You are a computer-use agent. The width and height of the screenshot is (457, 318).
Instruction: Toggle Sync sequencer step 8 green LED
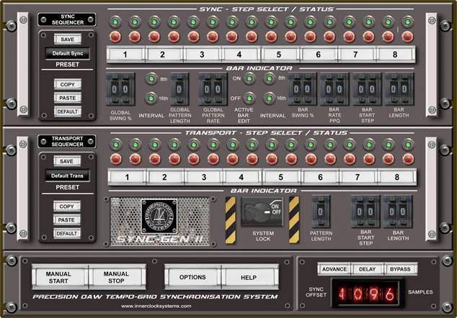pyautogui.click(x=252, y=22)
